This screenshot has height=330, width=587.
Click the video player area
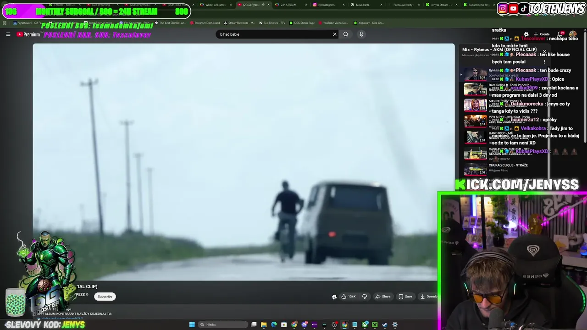244,162
